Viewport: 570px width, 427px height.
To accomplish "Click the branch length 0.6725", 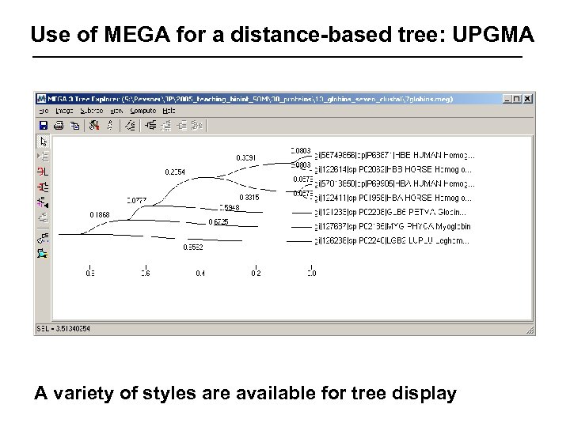I will coord(218,222).
